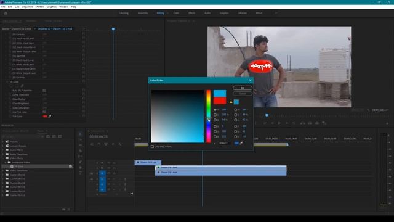Open the Home screen icon
Screen dimensions: 394x222
[6, 13]
